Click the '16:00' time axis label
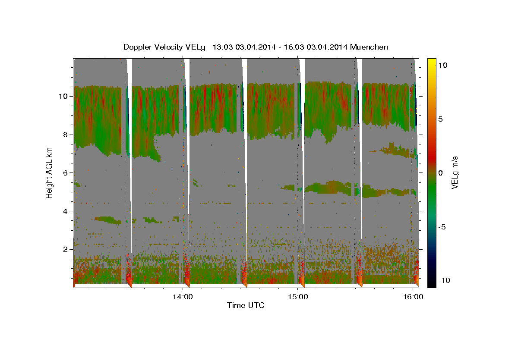Screen dimensions: 518x345 [413, 297]
